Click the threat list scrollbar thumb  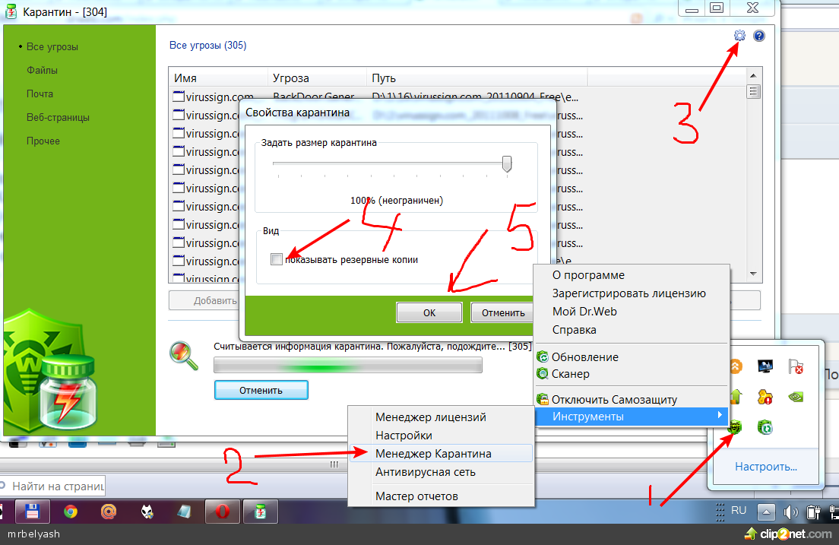pos(753,91)
